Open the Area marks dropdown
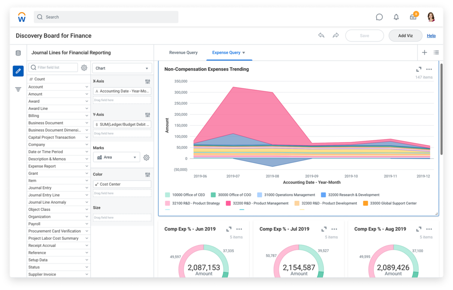453x290 pixels. (x=117, y=157)
